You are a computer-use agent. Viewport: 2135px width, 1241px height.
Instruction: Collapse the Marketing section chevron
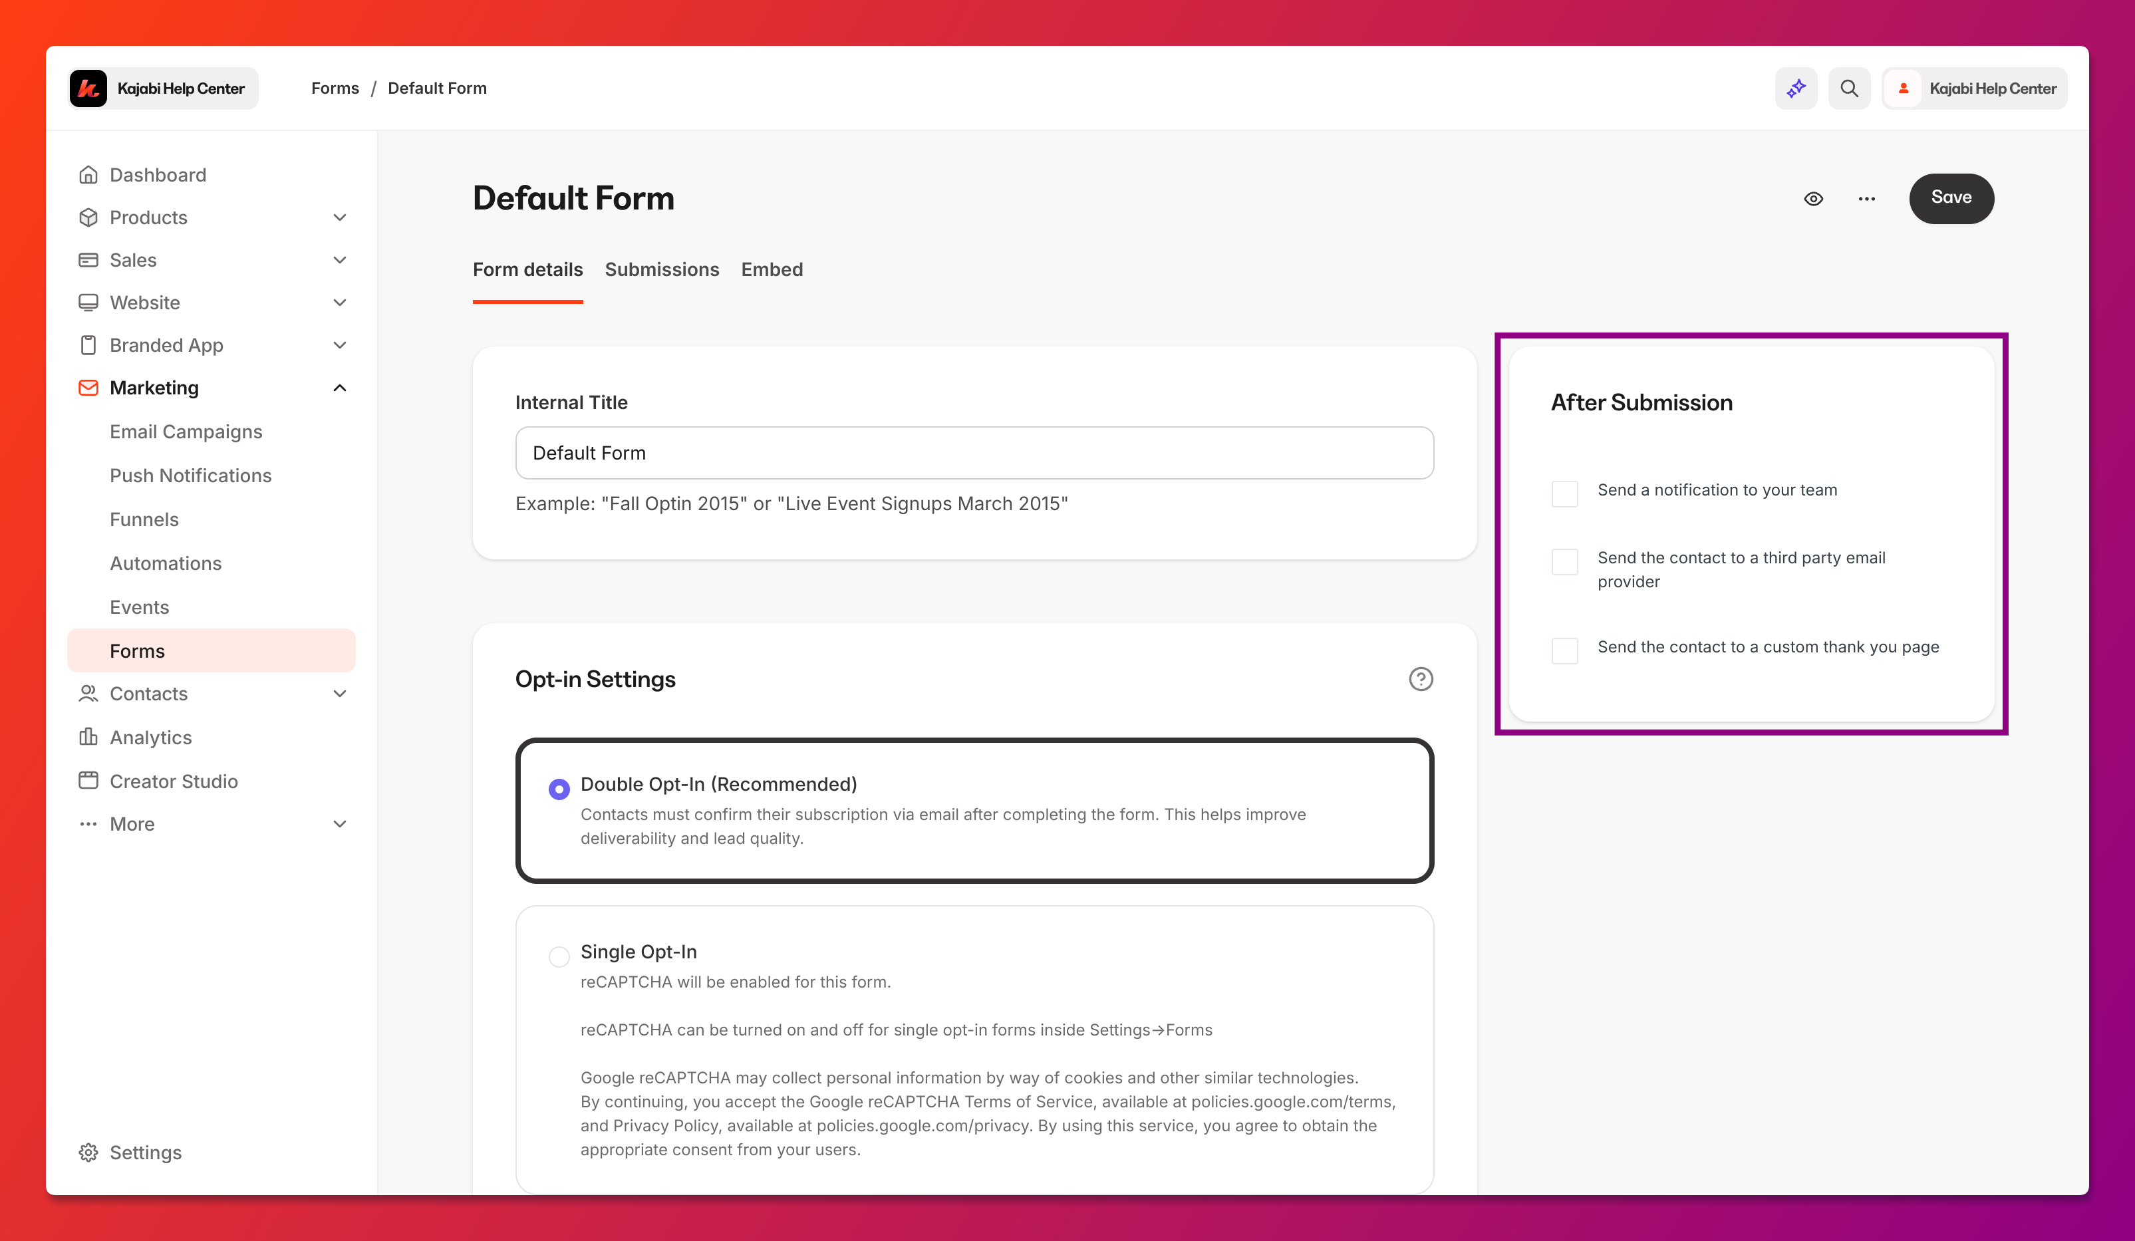340,388
